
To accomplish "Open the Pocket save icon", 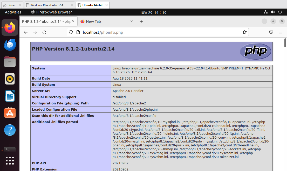I will [271, 32].
